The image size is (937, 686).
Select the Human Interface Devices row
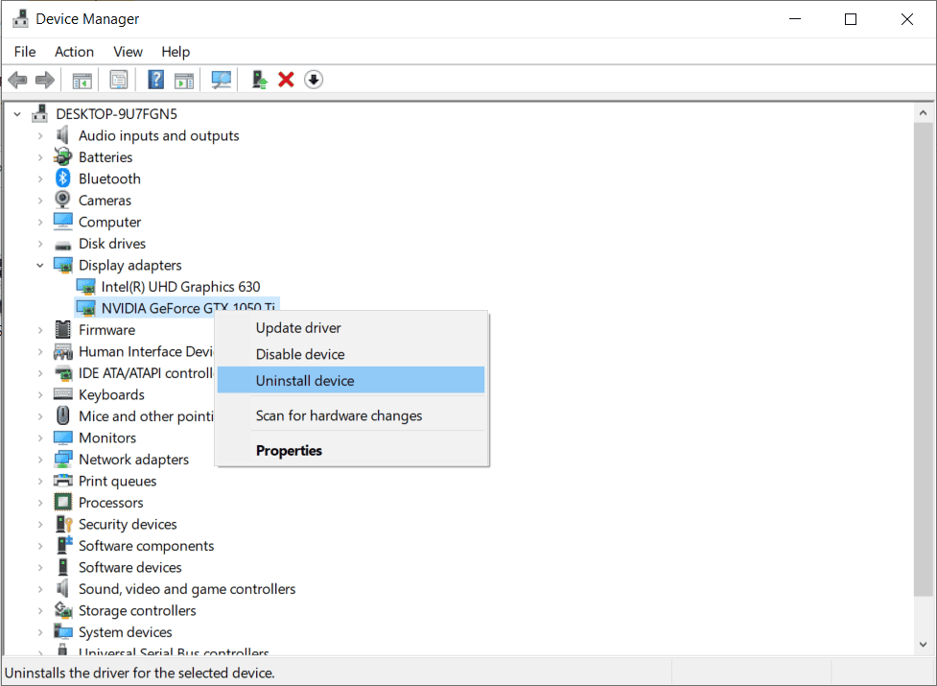point(146,351)
